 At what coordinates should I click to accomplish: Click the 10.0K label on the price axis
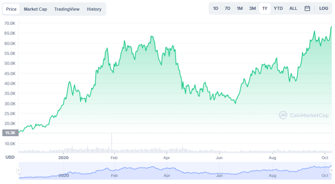click(x=10, y=144)
